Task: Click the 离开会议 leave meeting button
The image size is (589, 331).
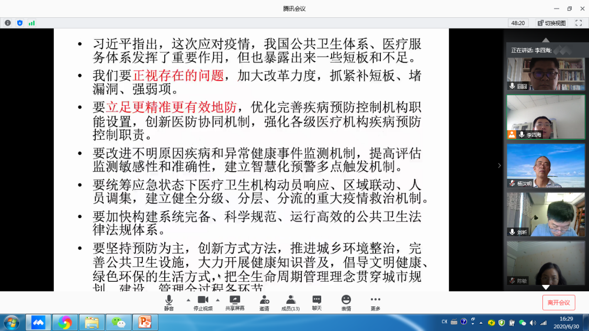Action: [558, 302]
